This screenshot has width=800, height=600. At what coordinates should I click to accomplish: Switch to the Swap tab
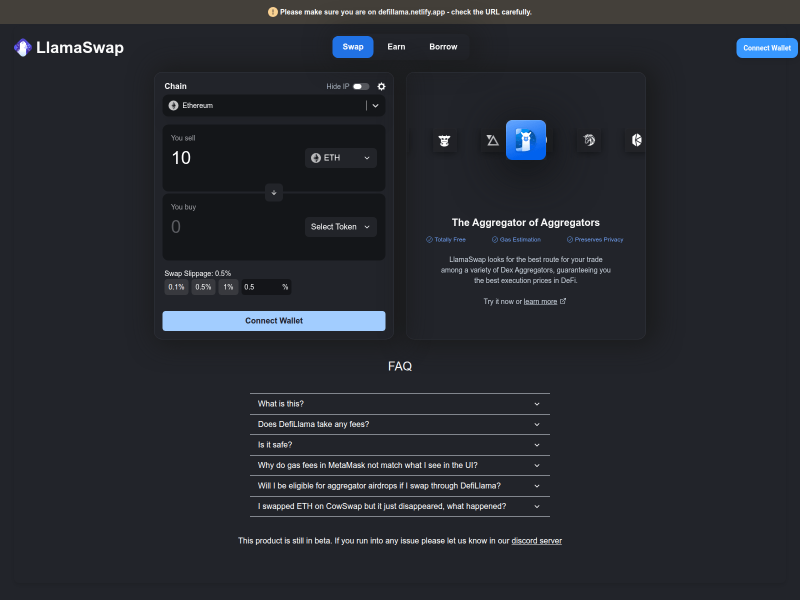[x=353, y=47]
